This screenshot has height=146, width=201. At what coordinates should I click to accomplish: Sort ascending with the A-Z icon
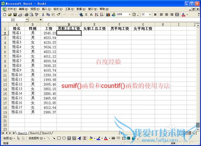pos(96,14)
